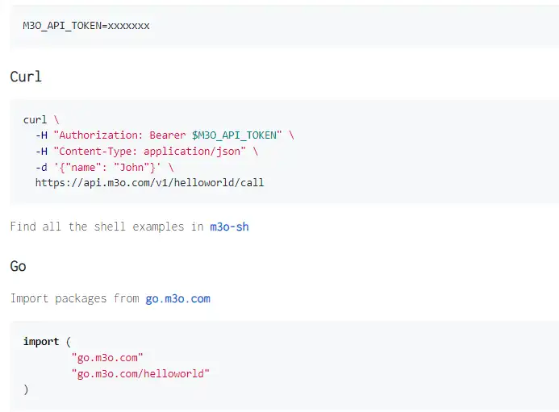Image resolution: width=559 pixels, height=412 pixels.
Task: Click the closing parenthesis of the import block
Action: pos(26,389)
